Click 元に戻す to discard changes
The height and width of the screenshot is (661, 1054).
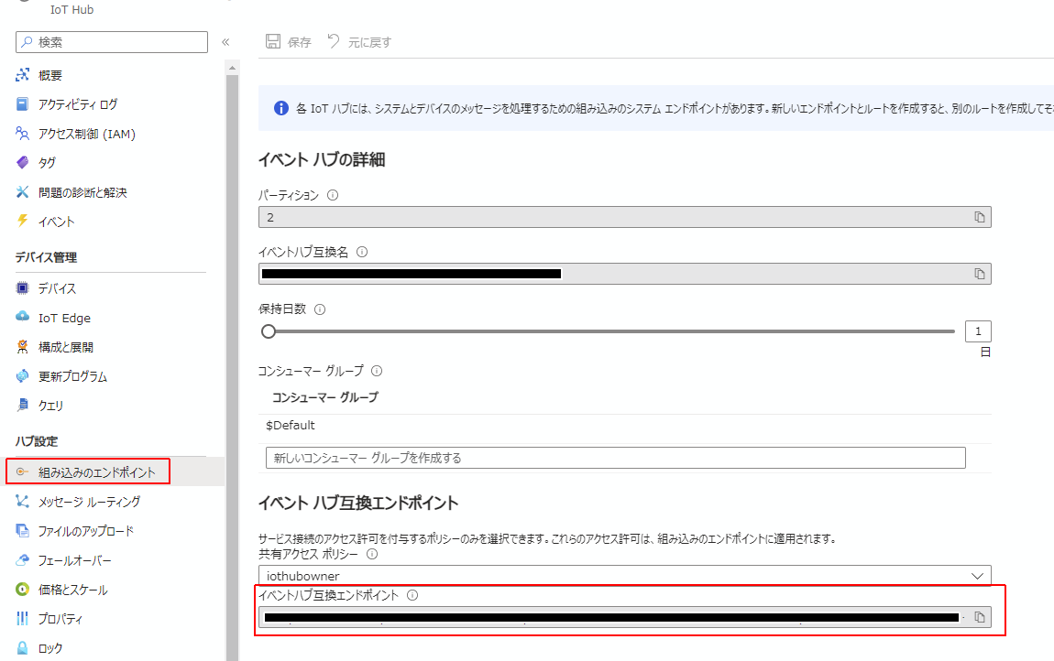360,41
